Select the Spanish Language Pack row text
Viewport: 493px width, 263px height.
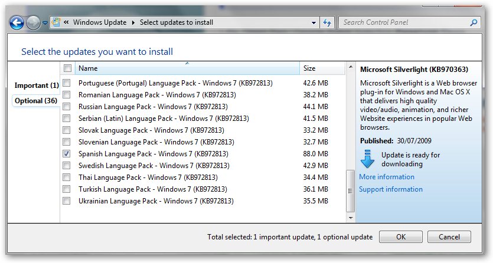pos(154,154)
